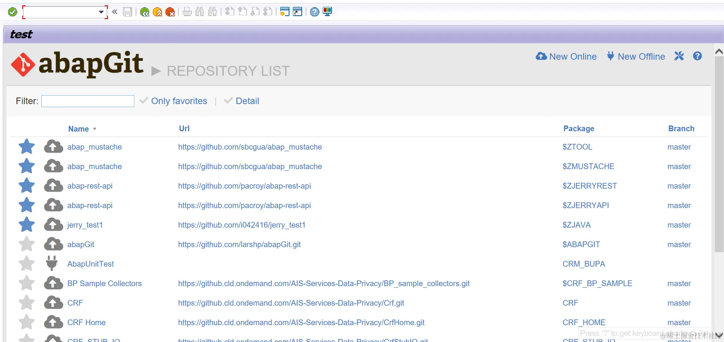Favorite the CRF repository star
This screenshot has height=342, width=724.
tap(27, 303)
